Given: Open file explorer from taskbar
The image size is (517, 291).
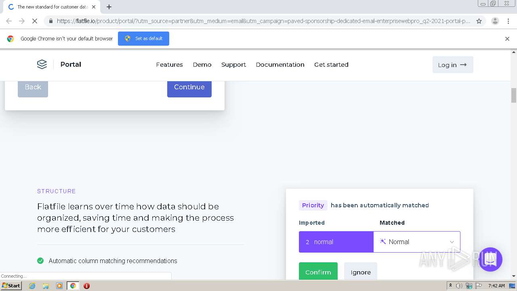Looking at the screenshot, I should coord(46,286).
